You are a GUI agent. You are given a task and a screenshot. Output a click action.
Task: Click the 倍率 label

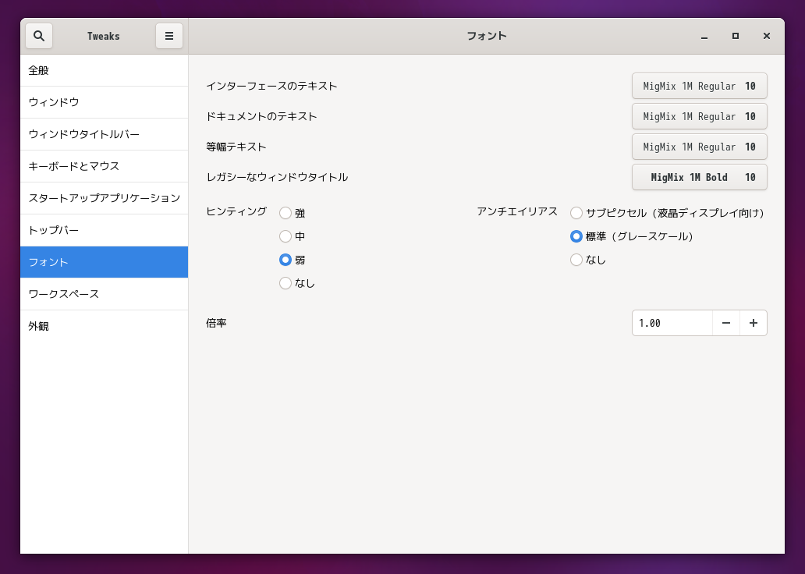click(216, 323)
